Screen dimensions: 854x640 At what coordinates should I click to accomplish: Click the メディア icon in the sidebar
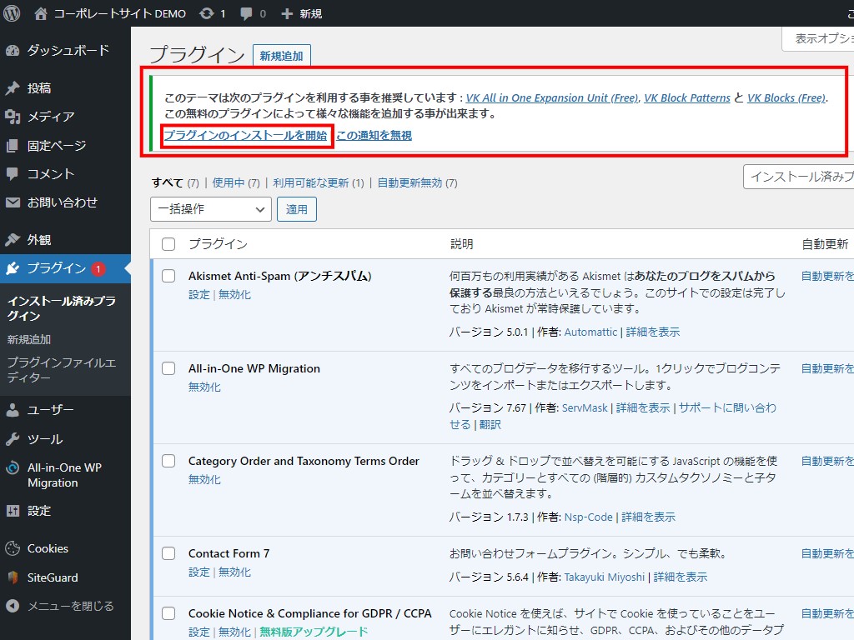coord(13,117)
